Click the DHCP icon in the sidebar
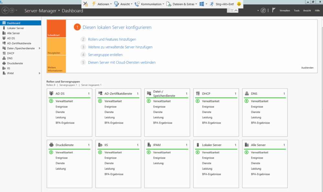 tap(4, 53)
